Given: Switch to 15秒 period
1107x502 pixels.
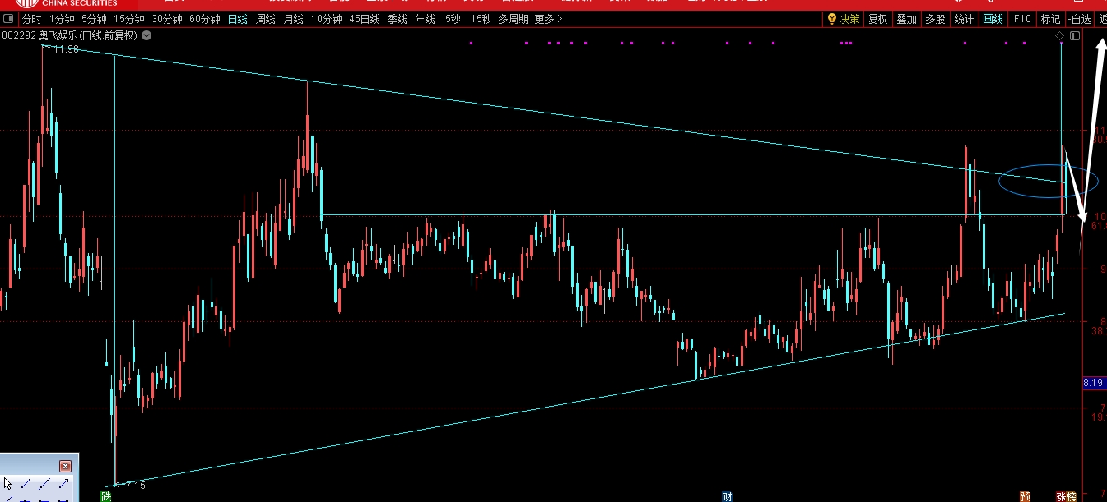Looking at the screenshot, I should coord(480,19).
